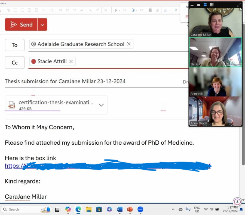This screenshot has height=215, width=245.
Task: Open Zoom from the Windows taskbar
Action: (140, 209)
